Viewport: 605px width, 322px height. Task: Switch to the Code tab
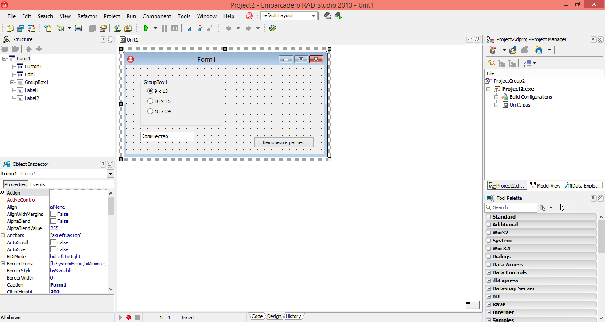pyautogui.click(x=257, y=316)
